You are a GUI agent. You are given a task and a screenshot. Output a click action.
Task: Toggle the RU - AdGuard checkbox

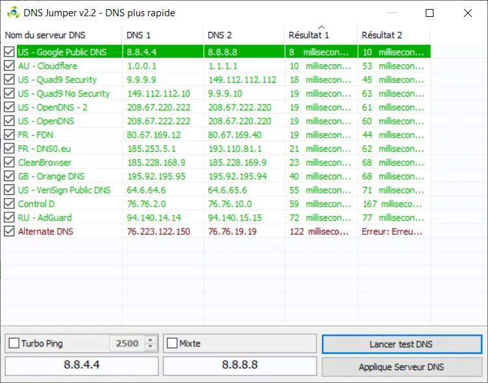pyautogui.click(x=9, y=217)
